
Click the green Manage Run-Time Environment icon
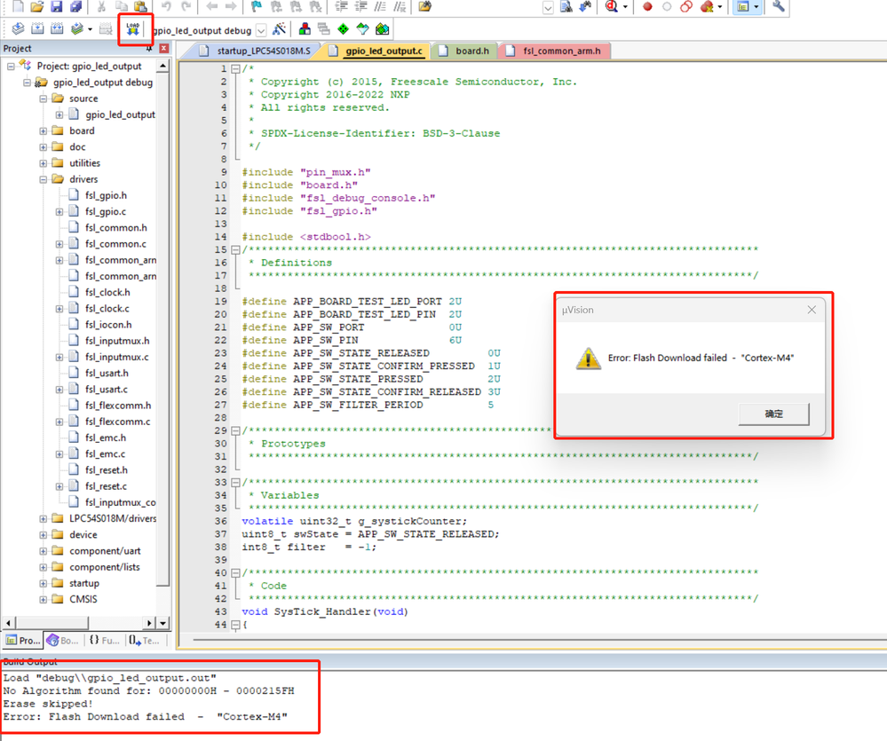click(x=343, y=28)
